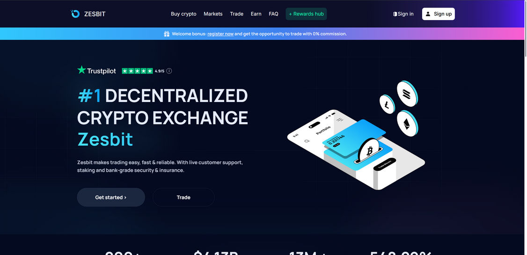
Task: Click the hero Trade button
Action: click(x=183, y=197)
